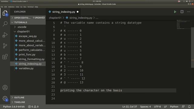Click unsaved dot on string_indexing.py tab
Screen dimensions: 194x109
tap(78, 12)
